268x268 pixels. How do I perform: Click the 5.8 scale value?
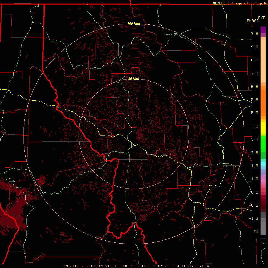(255, 100)
